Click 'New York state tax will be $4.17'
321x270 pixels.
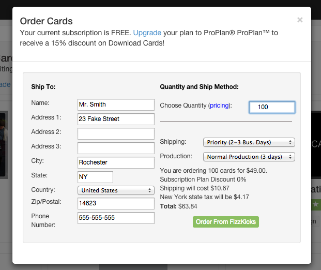tap(204, 197)
